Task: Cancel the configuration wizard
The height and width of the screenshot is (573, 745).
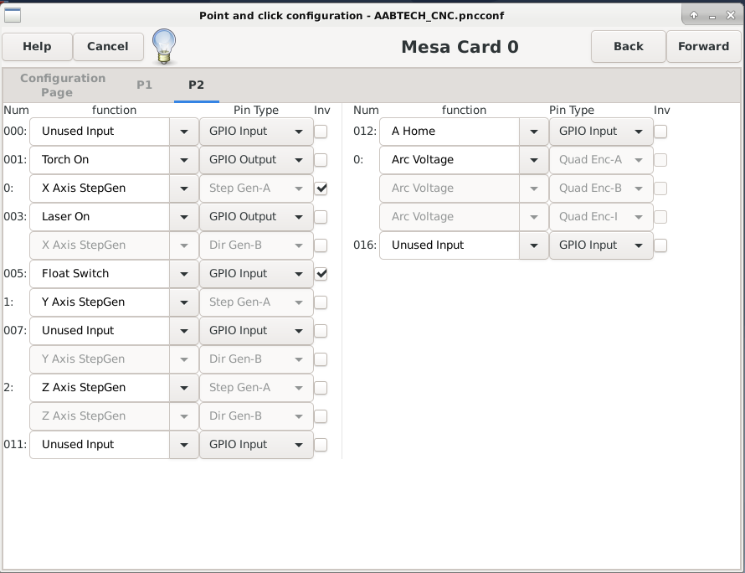Action: 108,47
